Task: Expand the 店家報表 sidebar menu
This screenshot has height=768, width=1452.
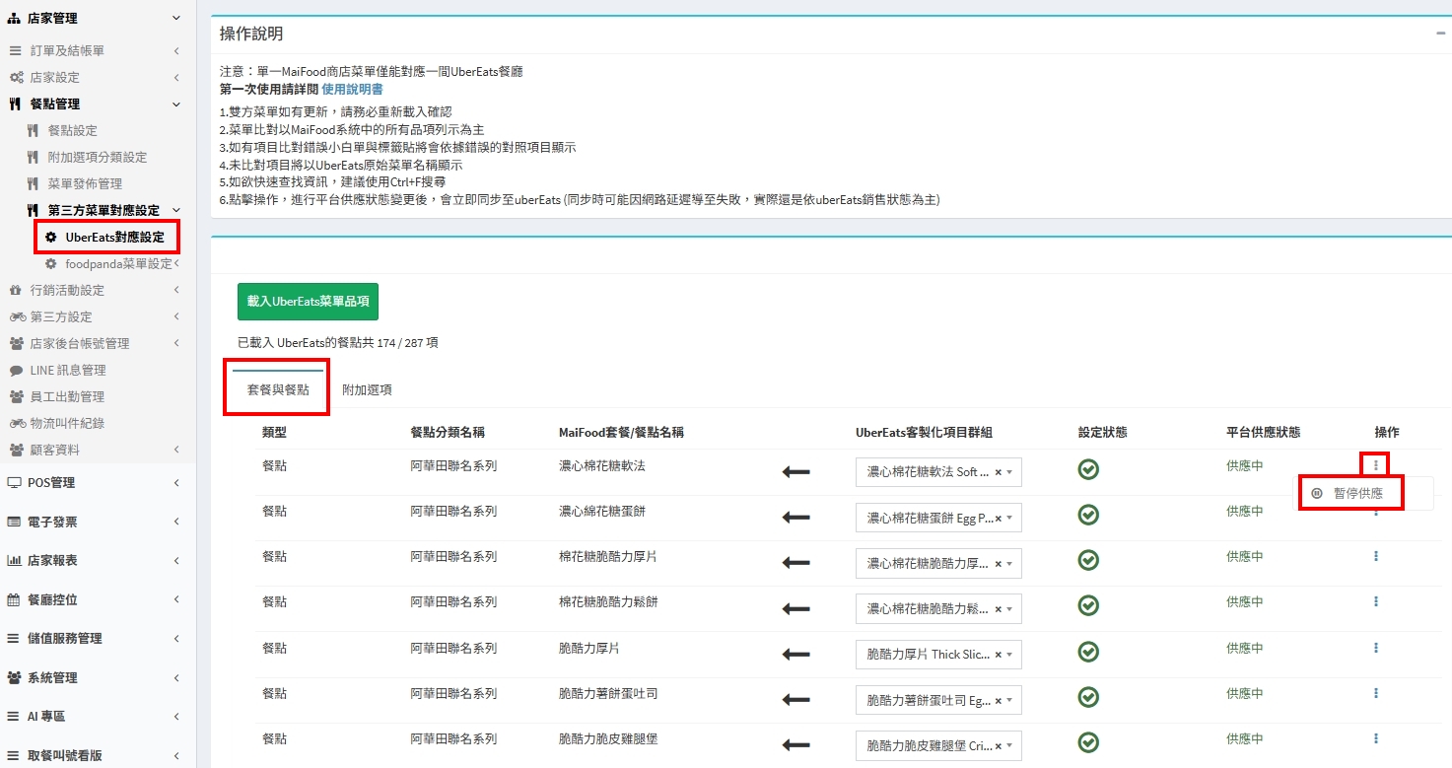Action: coord(89,561)
